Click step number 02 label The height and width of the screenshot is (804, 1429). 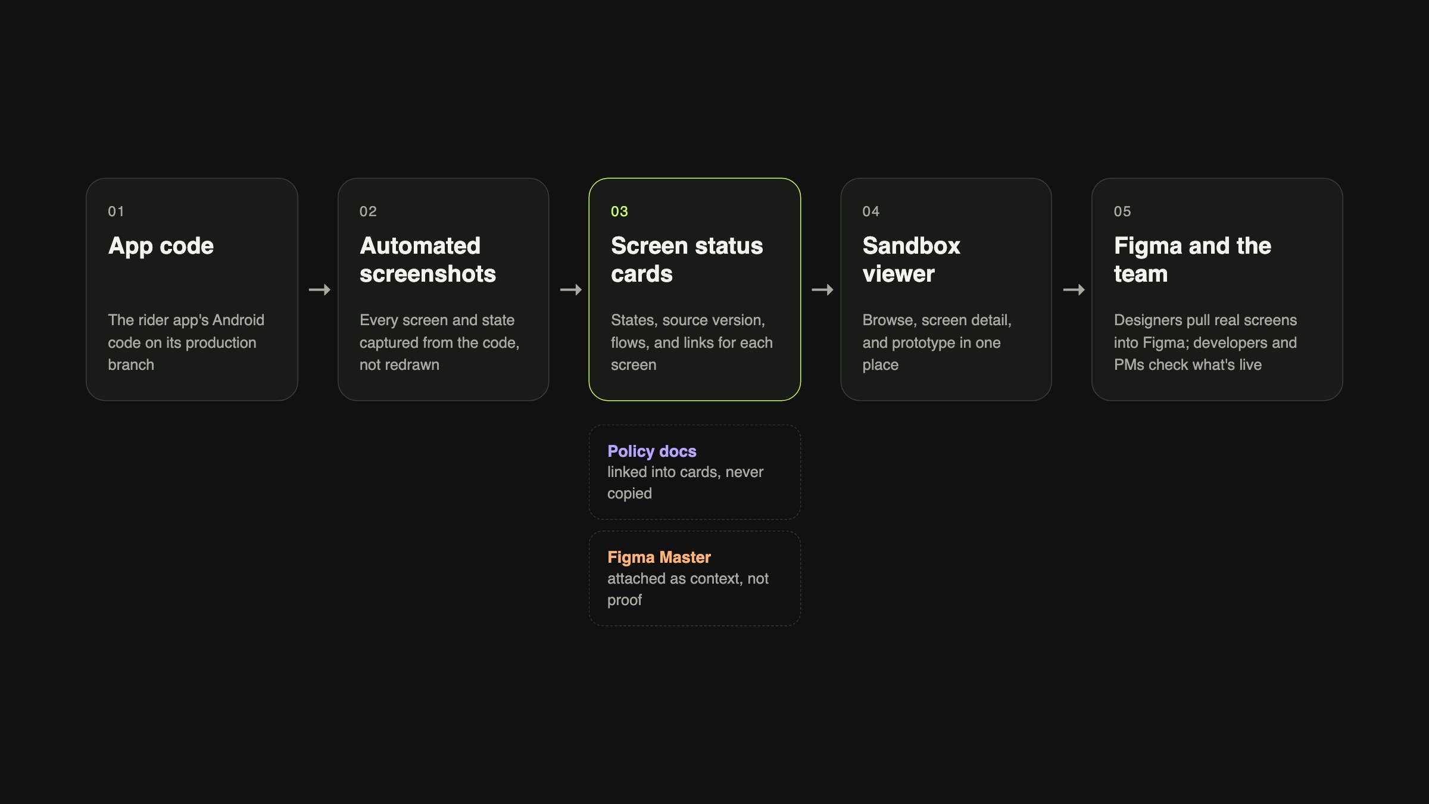(368, 211)
